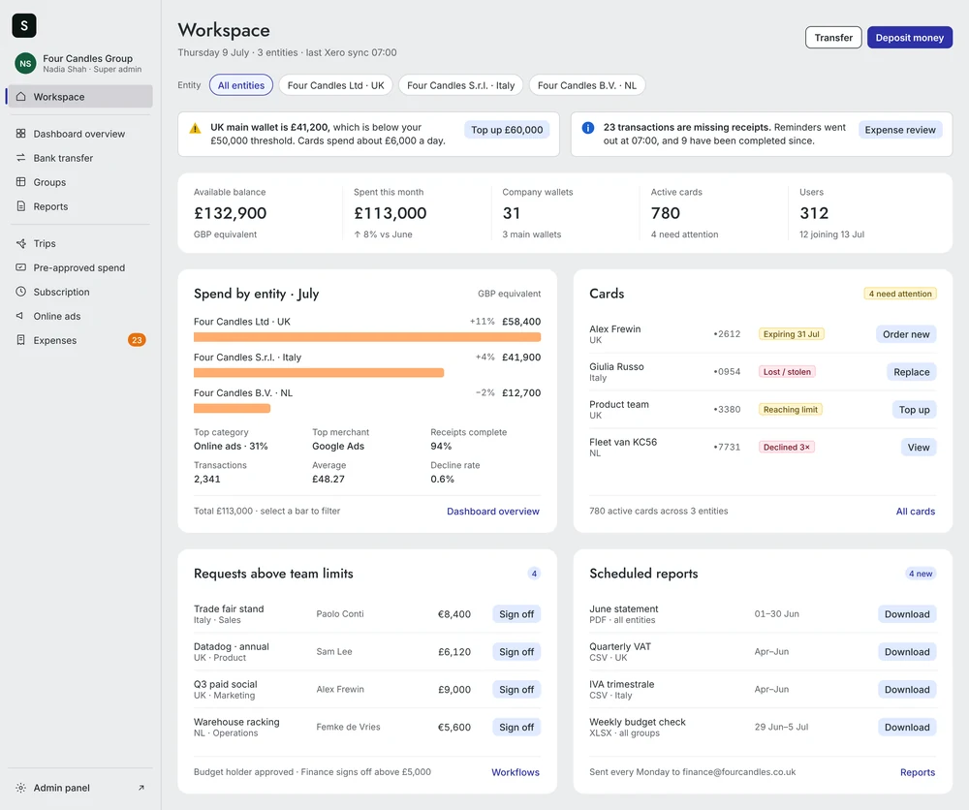Image resolution: width=969 pixels, height=810 pixels.
Task: Open Workflows link
Action: coord(516,772)
